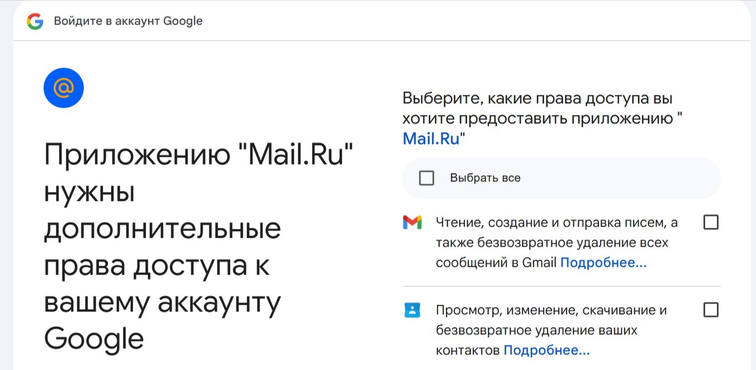
Task: Click the word "Google" ending the main heading
Action: (x=94, y=338)
